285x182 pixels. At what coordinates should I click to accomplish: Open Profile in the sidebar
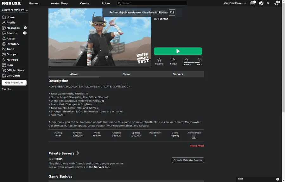tap(9, 22)
